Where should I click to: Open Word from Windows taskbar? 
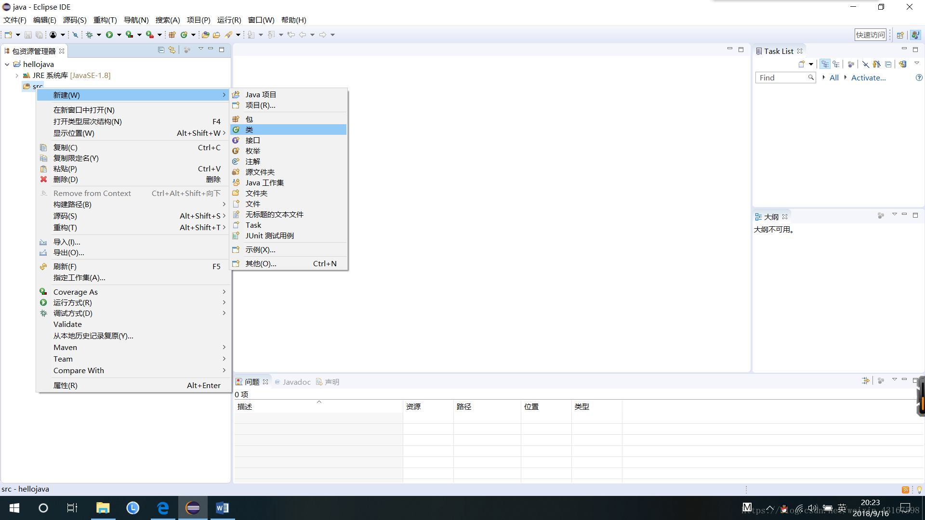click(222, 508)
